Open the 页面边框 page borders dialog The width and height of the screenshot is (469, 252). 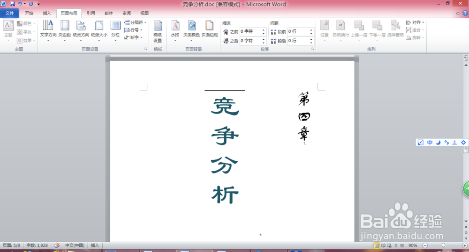pos(210,29)
